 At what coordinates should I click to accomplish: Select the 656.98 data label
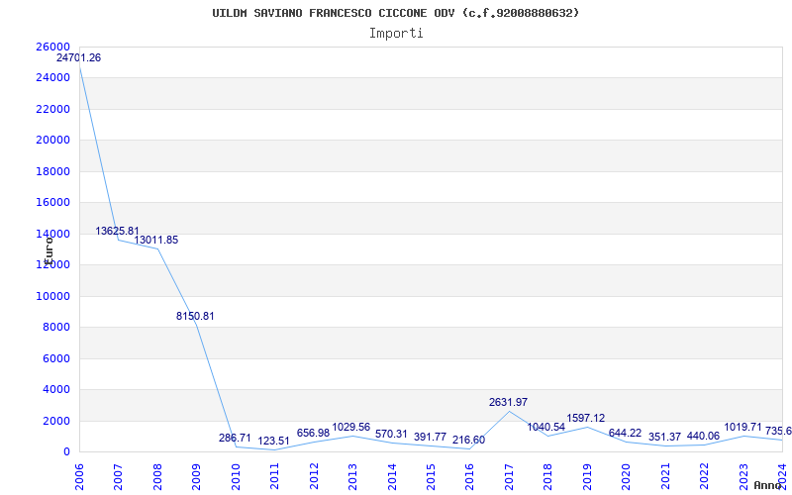point(313,433)
